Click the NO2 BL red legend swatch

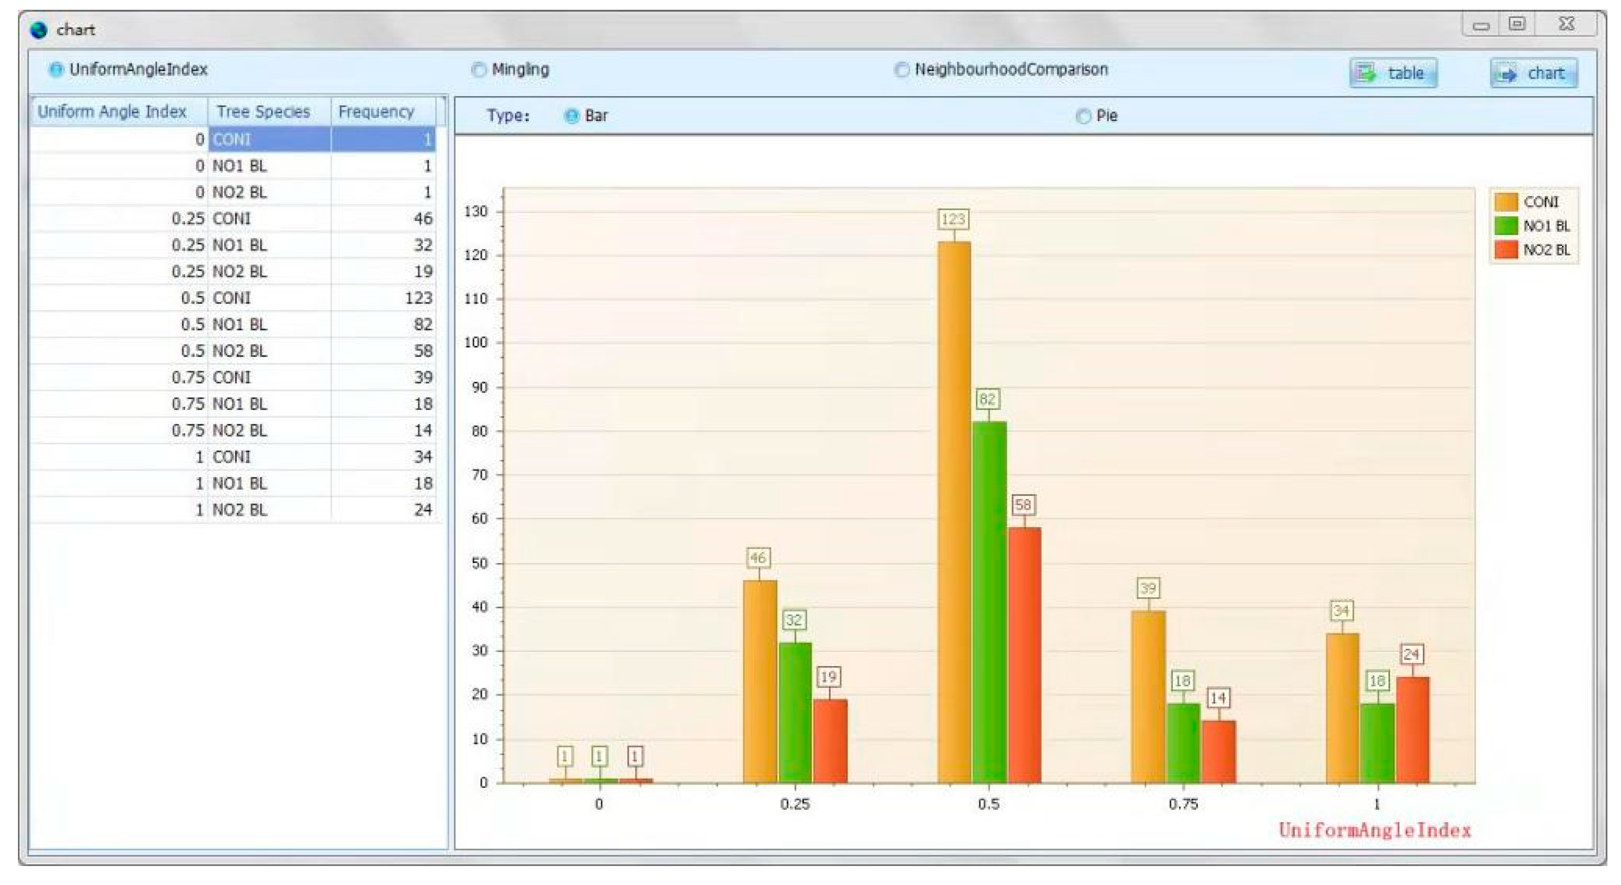click(1506, 250)
